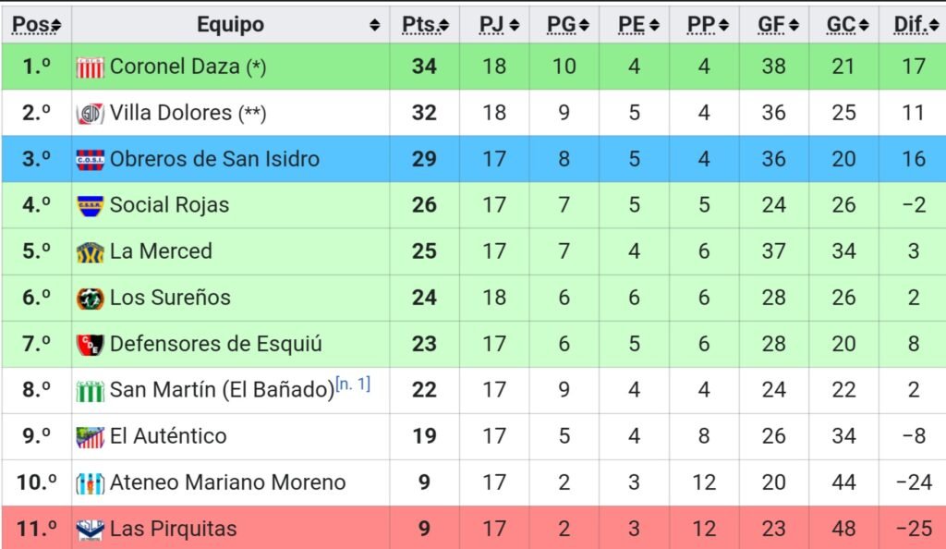Image resolution: width=946 pixels, height=549 pixels.
Task: Click the La Merced club logo
Action: (90, 252)
